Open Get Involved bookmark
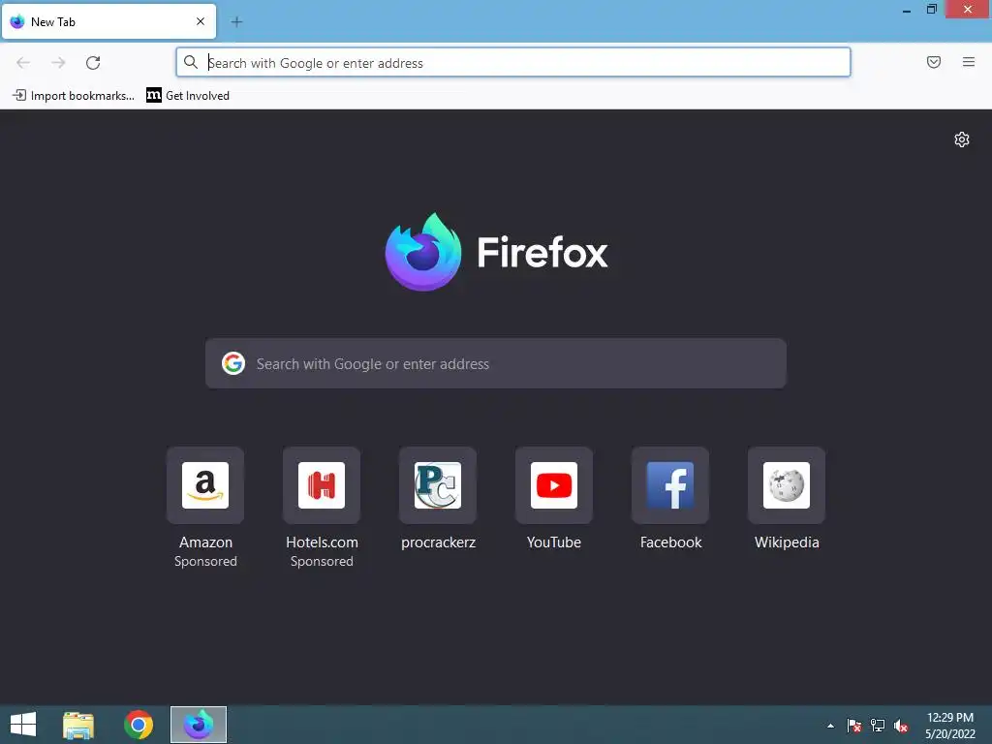 pyautogui.click(x=188, y=96)
